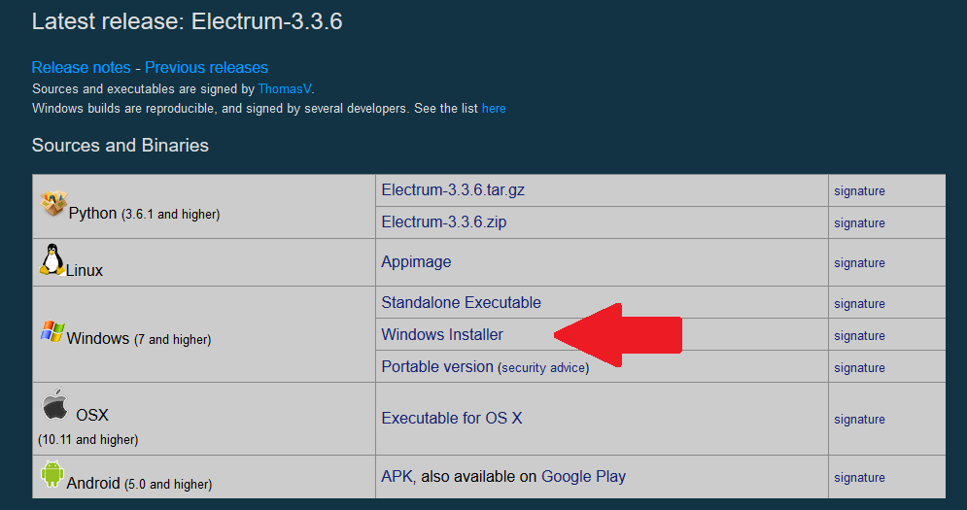The width and height of the screenshot is (967, 510).
Task: Download Executable for OS X
Action: (452, 418)
